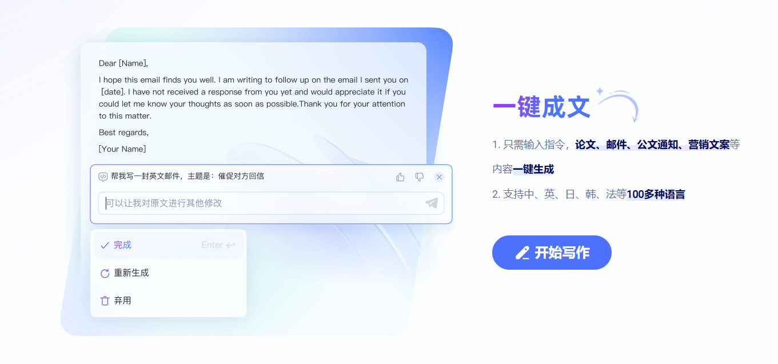Close the AI prompt box

[439, 177]
